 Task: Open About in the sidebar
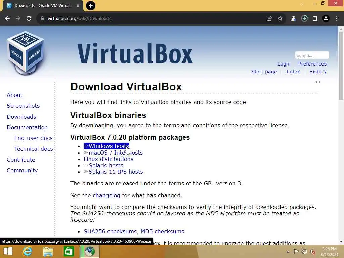(14, 95)
